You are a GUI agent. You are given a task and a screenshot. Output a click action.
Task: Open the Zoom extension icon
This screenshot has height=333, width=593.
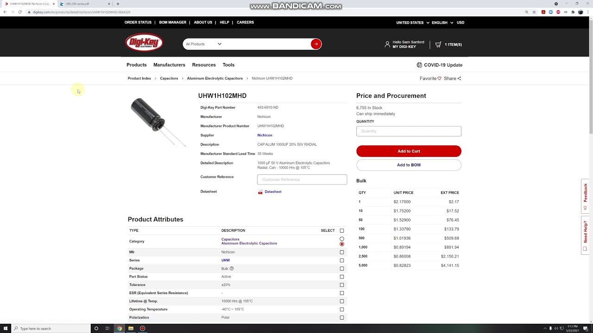coord(551,12)
